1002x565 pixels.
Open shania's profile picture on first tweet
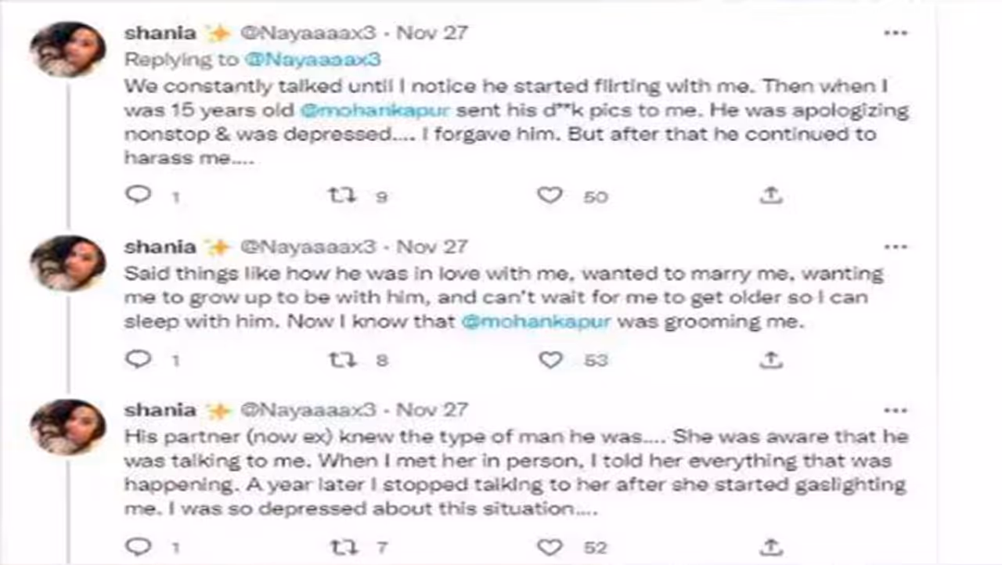67,49
